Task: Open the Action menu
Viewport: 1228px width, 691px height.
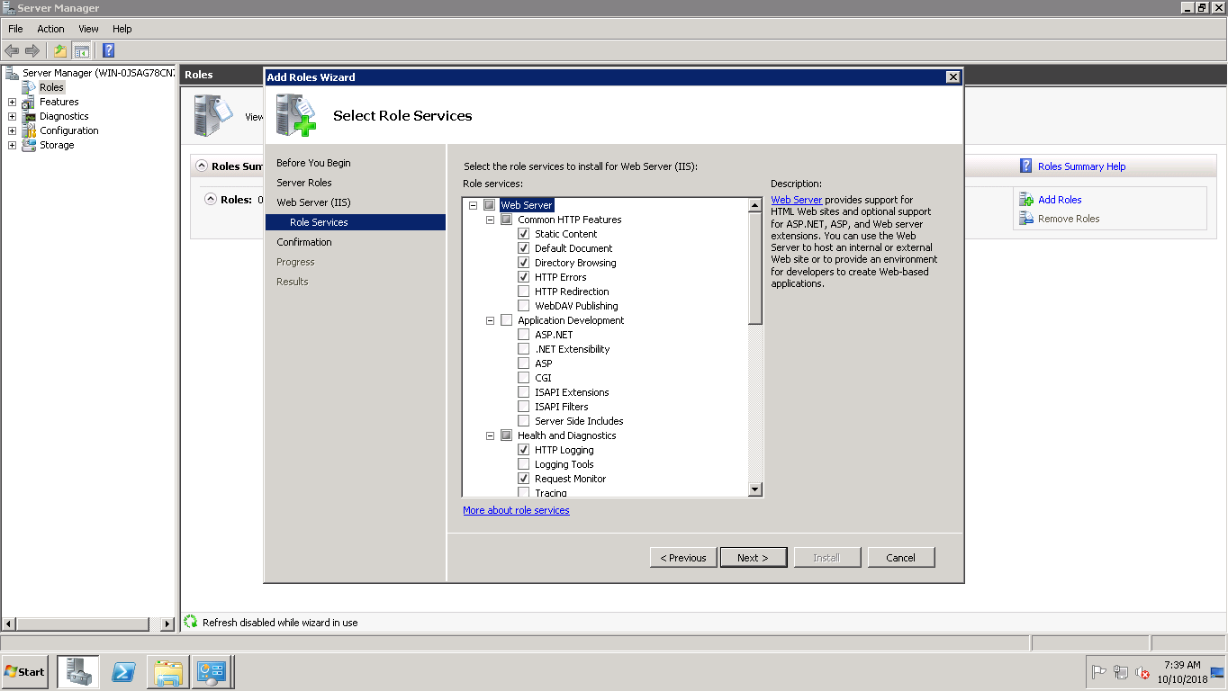Action: 50,29
